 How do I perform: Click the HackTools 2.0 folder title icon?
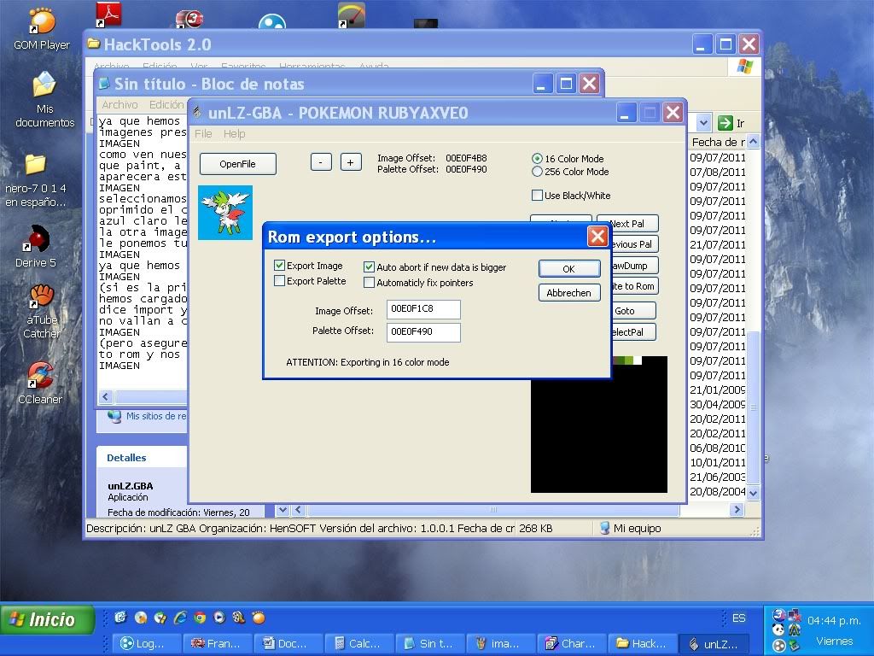94,44
